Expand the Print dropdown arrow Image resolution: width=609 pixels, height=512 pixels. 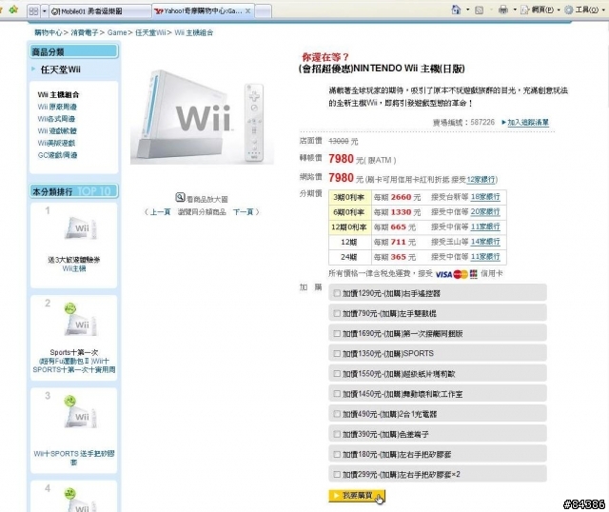515,10
